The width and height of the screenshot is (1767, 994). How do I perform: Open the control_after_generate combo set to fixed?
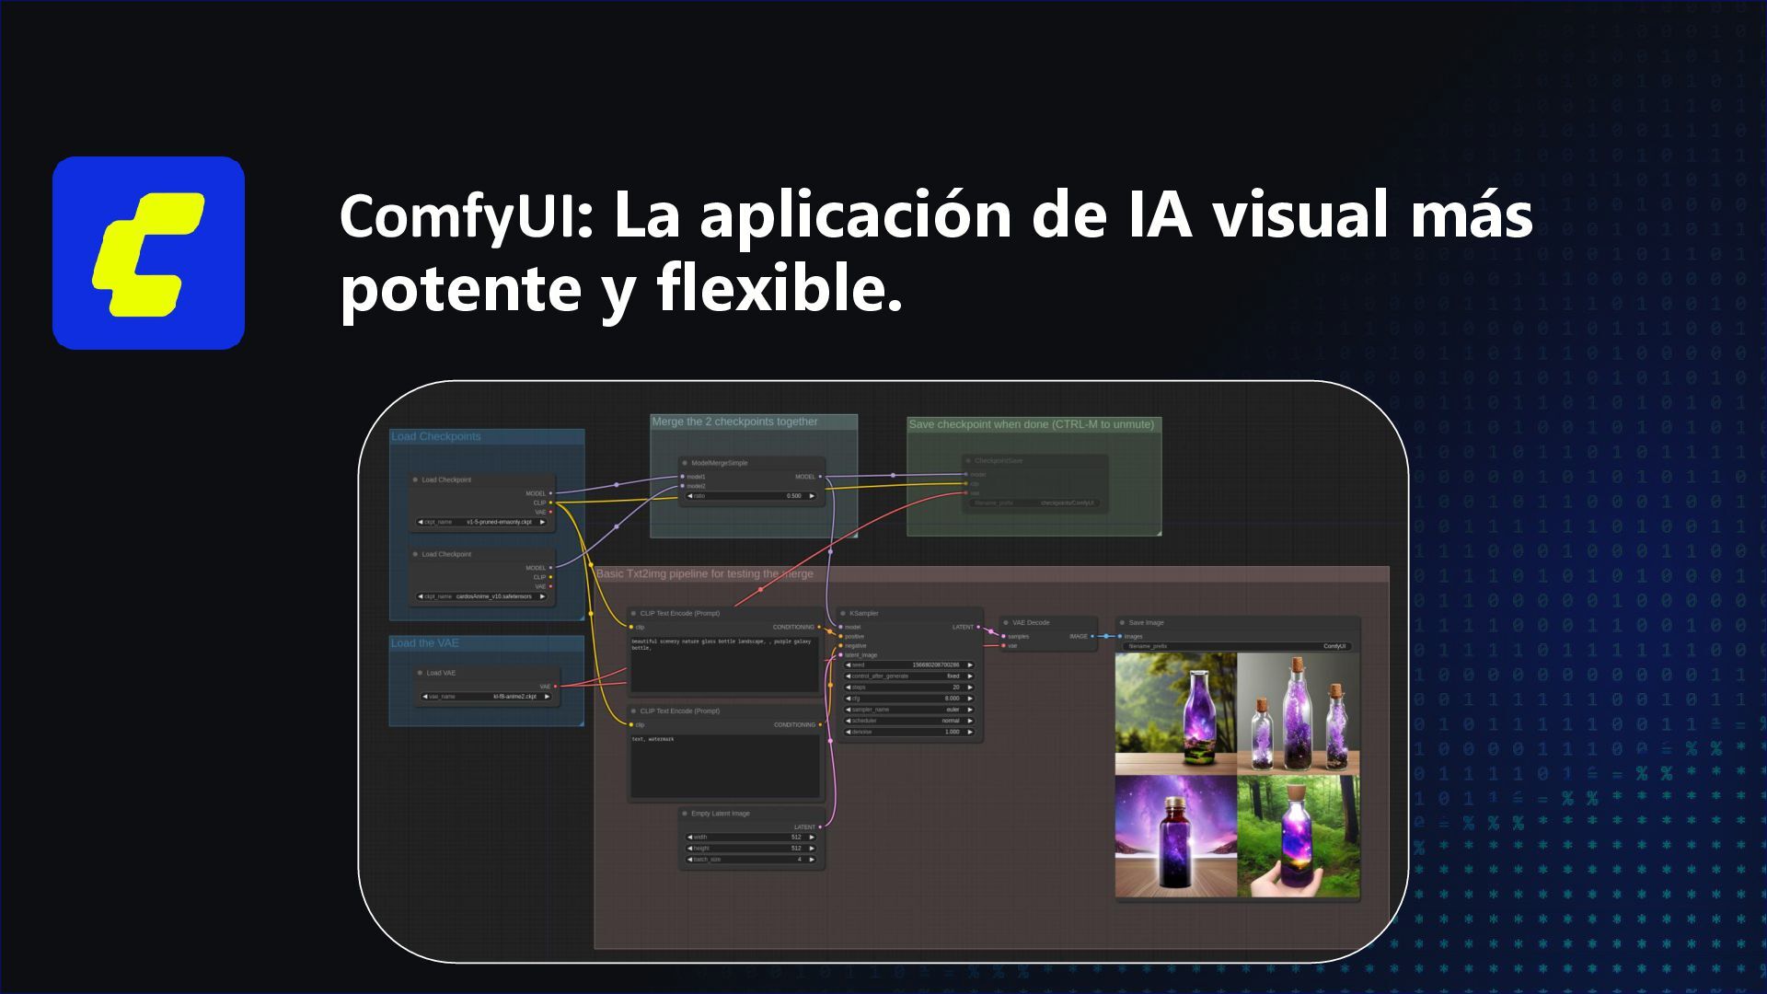tap(909, 676)
